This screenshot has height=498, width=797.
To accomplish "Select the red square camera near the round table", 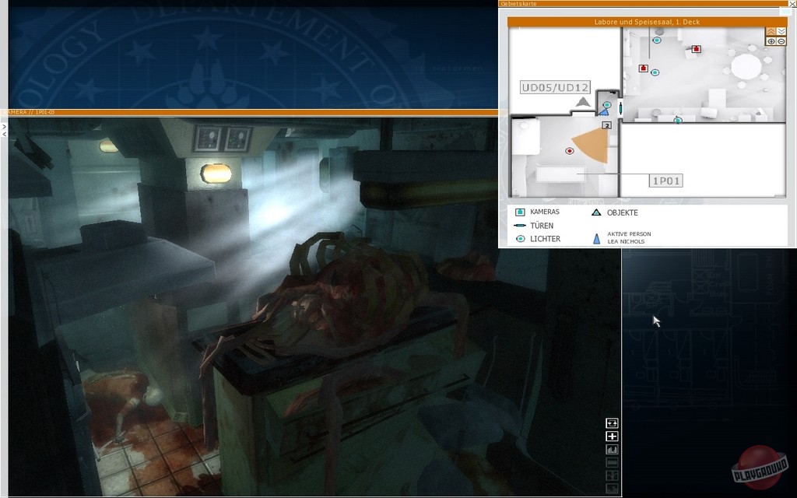I will coord(696,49).
